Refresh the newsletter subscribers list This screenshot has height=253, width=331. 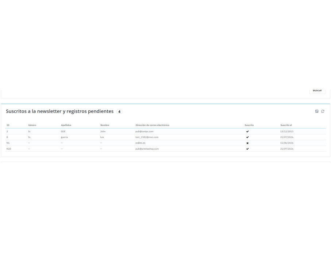pyautogui.click(x=323, y=111)
